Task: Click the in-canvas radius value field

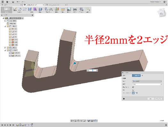Action: tap(92, 70)
